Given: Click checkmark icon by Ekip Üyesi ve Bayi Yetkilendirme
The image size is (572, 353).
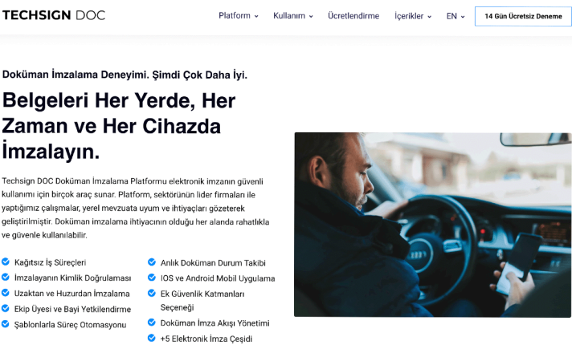Looking at the screenshot, I should [x=6, y=308].
